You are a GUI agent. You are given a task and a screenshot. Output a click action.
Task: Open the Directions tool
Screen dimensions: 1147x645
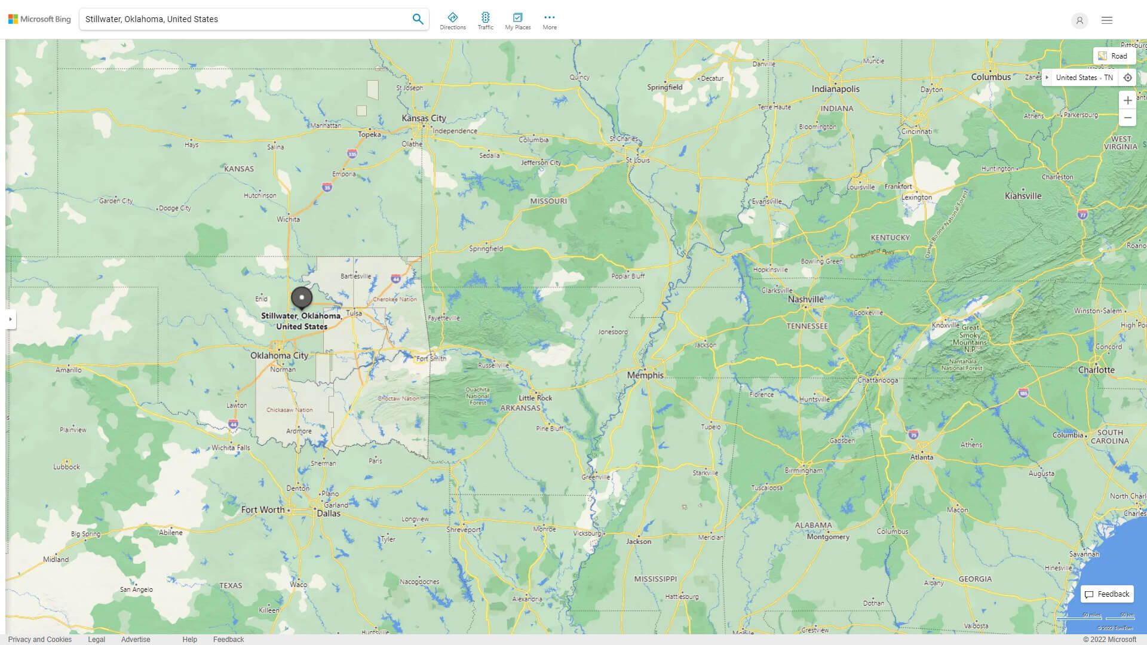pos(453,20)
